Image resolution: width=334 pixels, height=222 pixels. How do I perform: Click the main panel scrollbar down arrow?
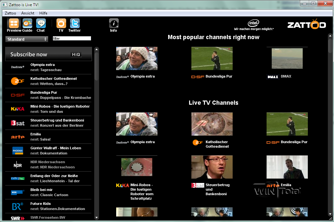coord(330,214)
